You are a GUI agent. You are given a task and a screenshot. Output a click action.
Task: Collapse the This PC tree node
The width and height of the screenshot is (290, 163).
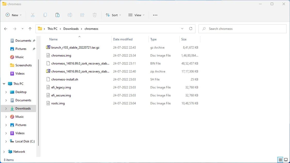[x=4, y=84]
